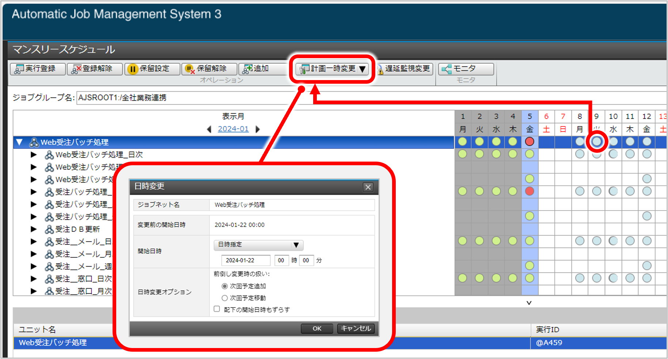The width and height of the screenshot is (668, 359).
Task: Open the モニタ toolbar button
Action: pyautogui.click(x=466, y=69)
